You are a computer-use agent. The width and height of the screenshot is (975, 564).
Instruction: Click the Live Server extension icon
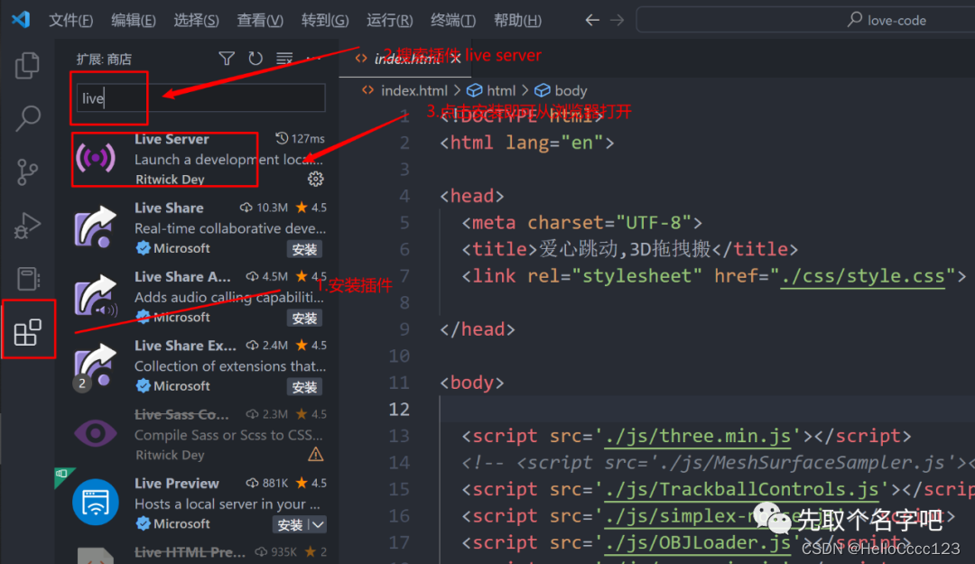point(95,158)
